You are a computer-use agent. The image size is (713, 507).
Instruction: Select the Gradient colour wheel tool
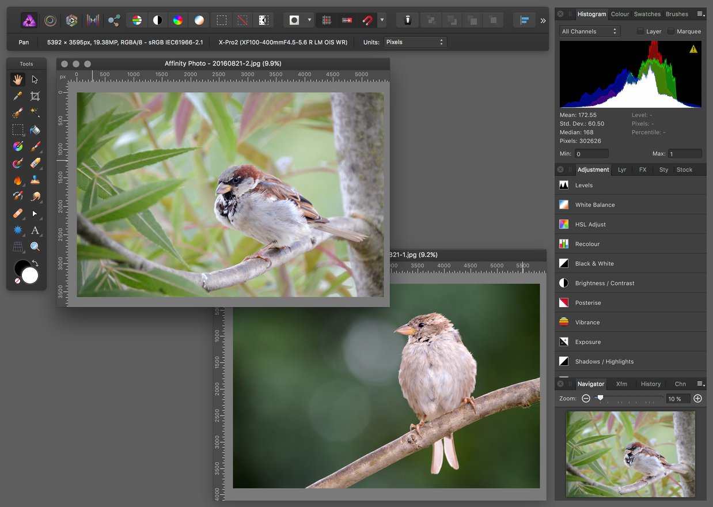[x=18, y=146]
